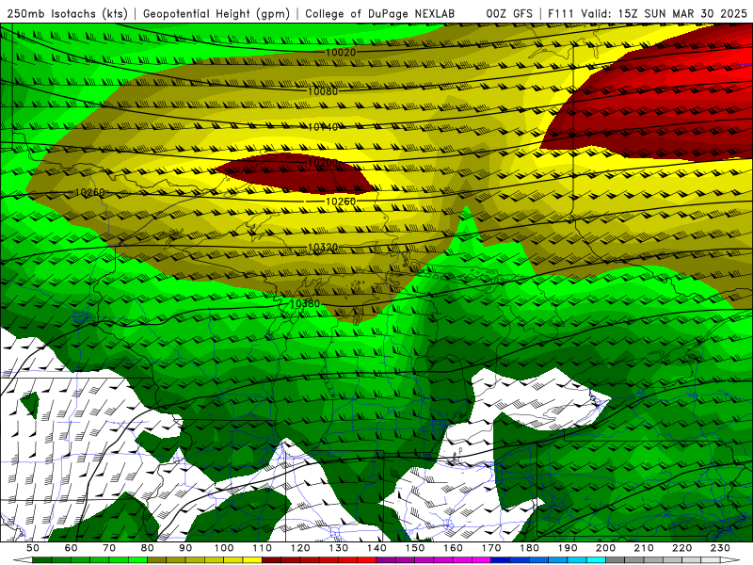Click the '230' color scale label

720,548
